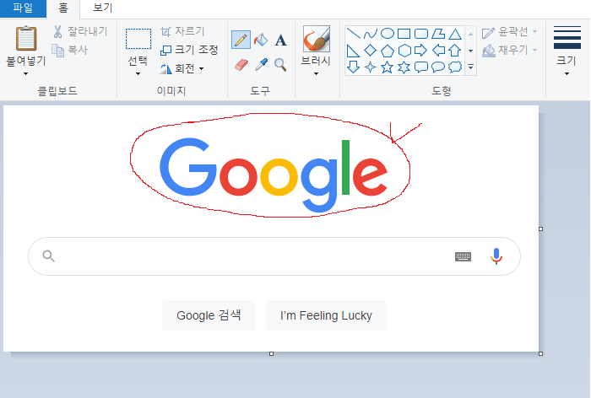Choose the Right triangle shape
Viewport: 591px width, 398px height.
353,51
